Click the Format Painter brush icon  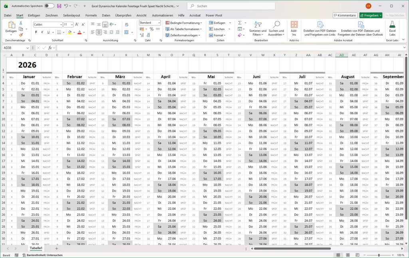[22, 35]
